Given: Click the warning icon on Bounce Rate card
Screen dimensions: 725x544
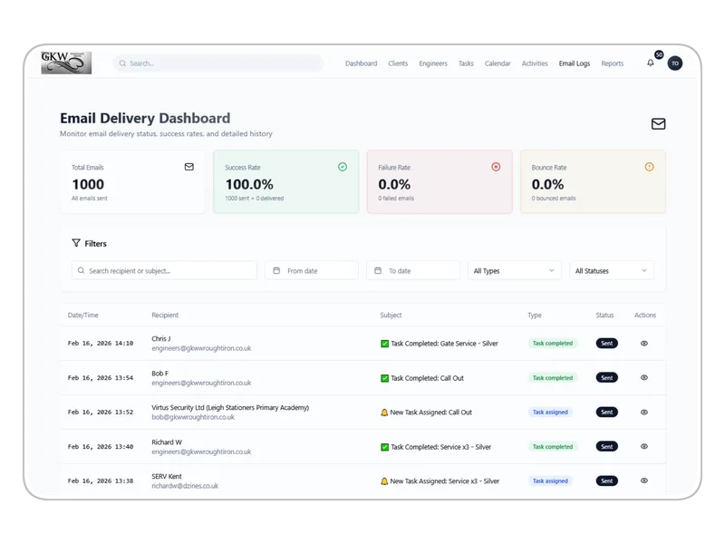Looking at the screenshot, I should (649, 167).
